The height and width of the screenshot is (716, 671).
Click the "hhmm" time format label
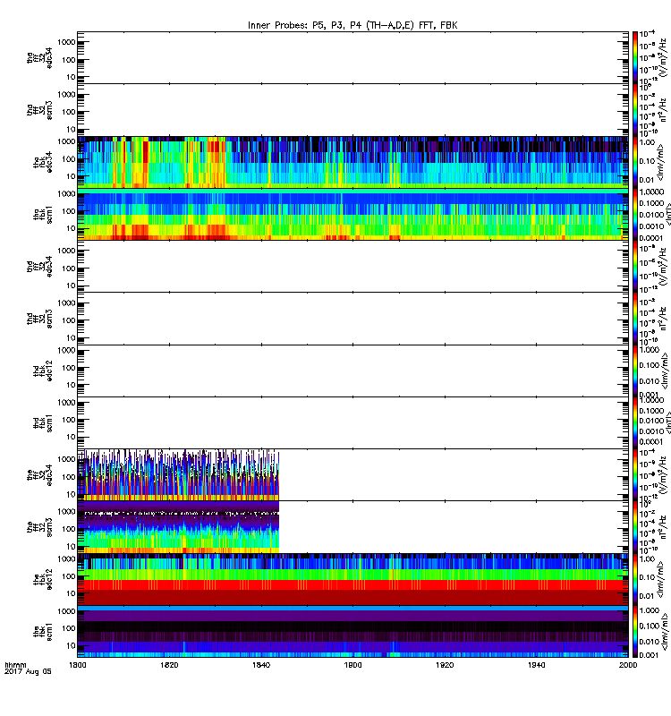(15, 665)
